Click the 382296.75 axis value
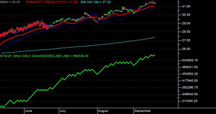 pos(190,88)
